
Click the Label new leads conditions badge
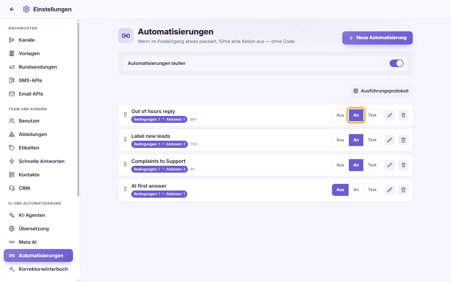tap(159, 144)
